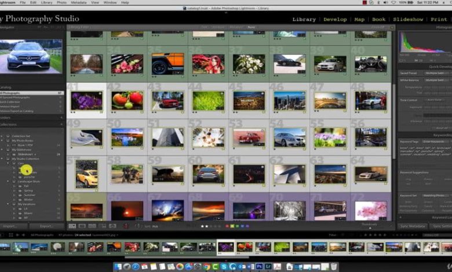Open the Lr Lightroom dock icon

268,267
